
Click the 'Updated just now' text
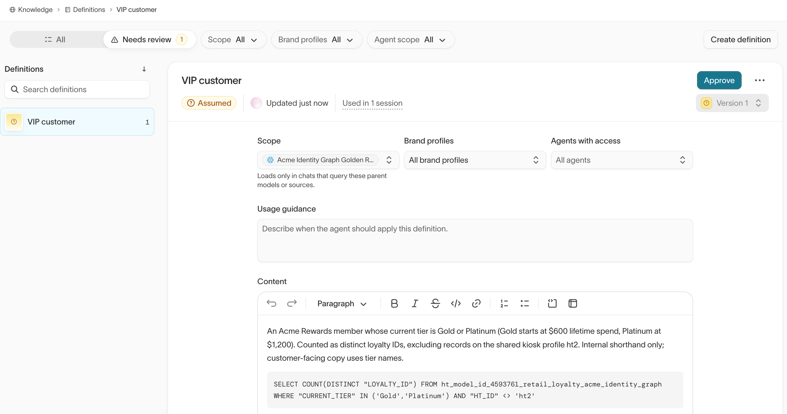[x=297, y=103]
